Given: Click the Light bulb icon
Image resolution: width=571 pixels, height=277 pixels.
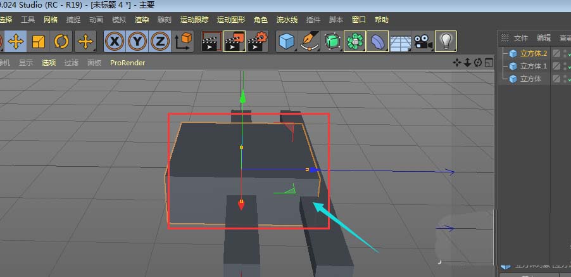Looking at the screenshot, I should click(x=446, y=42).
